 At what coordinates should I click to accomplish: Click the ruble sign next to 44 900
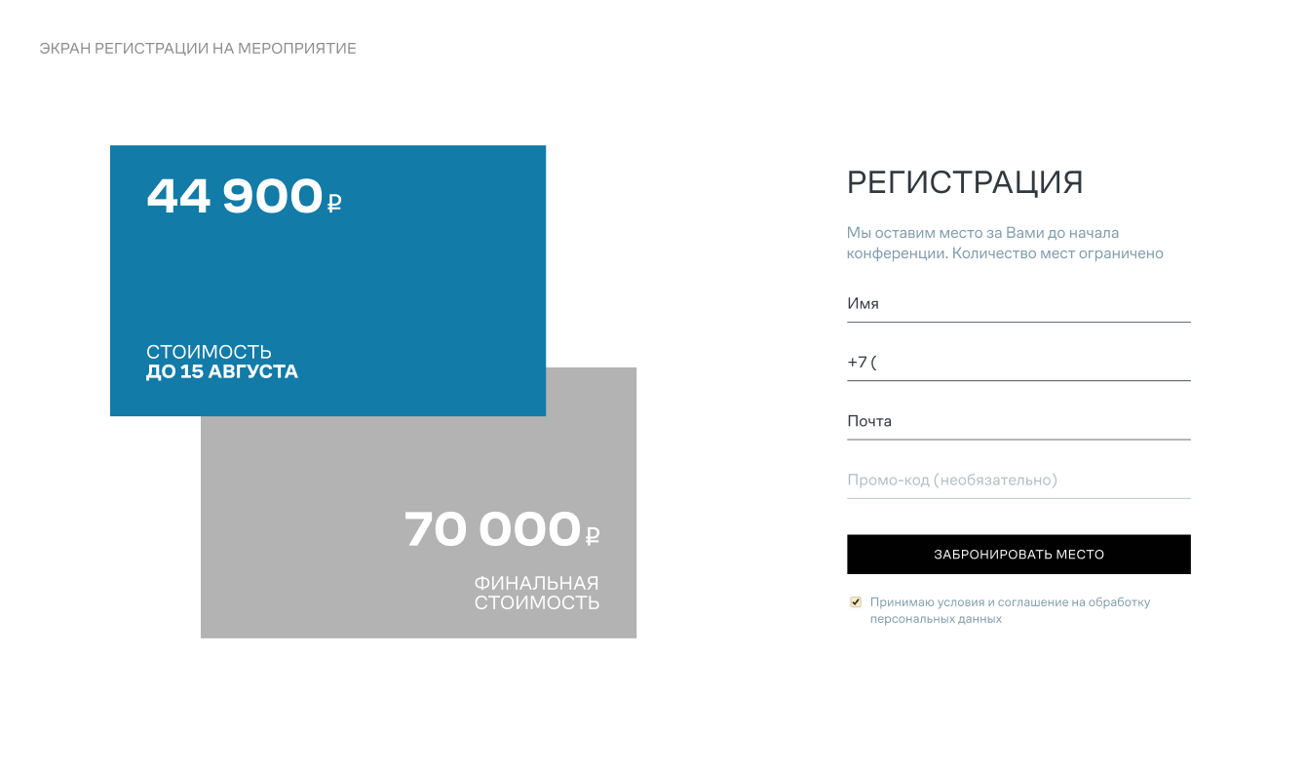tap(334, 203)
